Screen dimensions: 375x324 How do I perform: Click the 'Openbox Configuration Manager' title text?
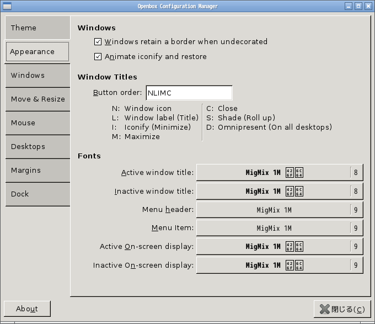178,6
